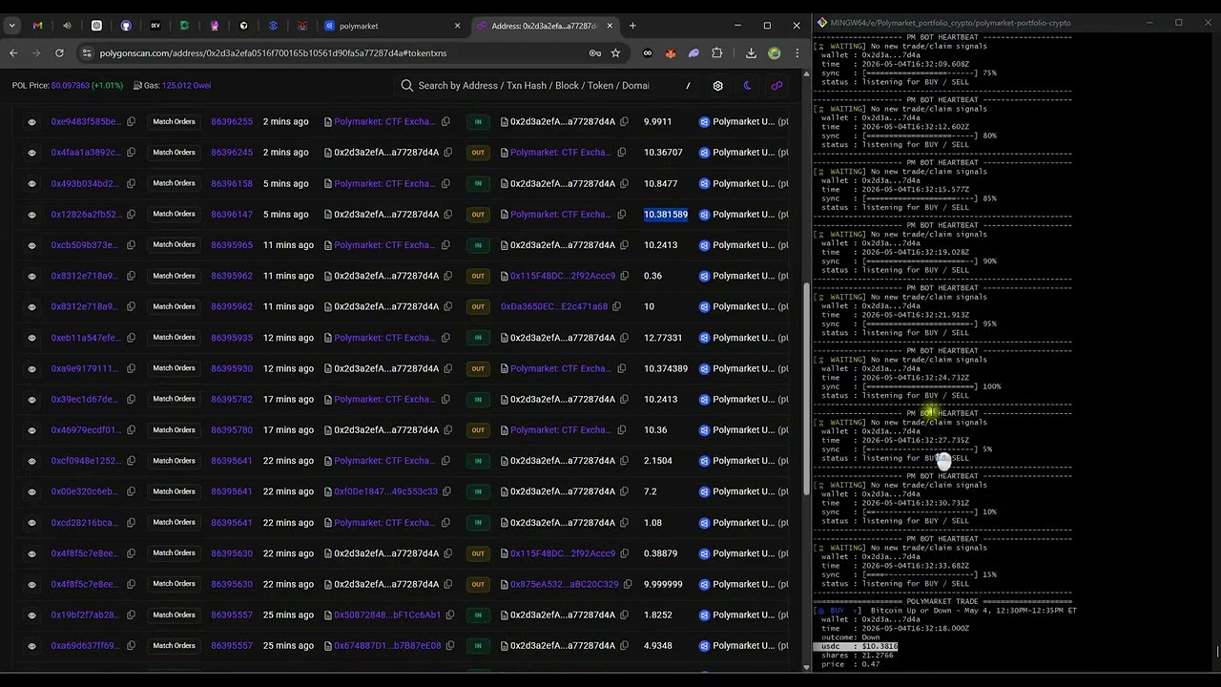The height and width of the screenshot is (687, 1221).
Task: Click the Polygon chain logo icon
Action: click(776, 86)
